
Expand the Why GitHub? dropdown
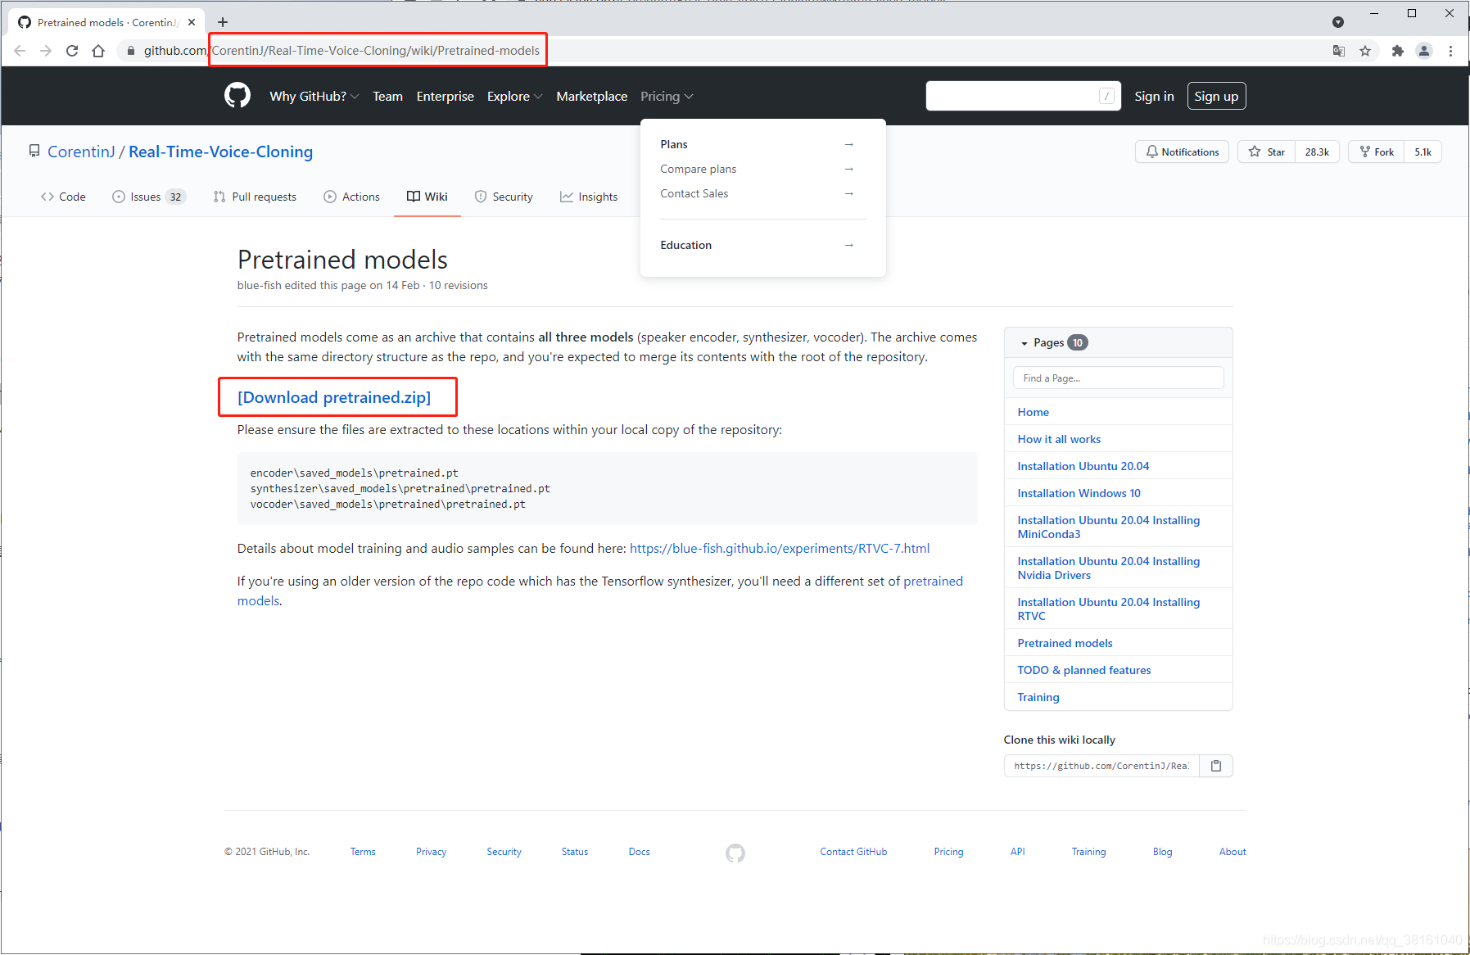(314, 96)
